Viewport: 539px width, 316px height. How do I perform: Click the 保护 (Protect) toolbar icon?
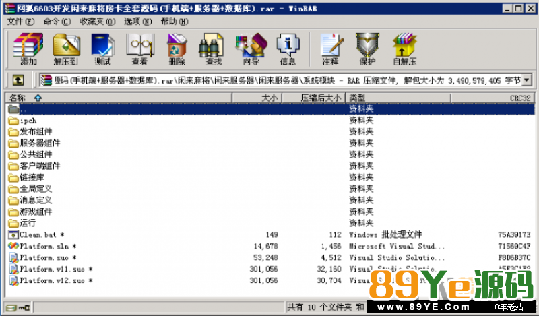(x=367, y=49)
